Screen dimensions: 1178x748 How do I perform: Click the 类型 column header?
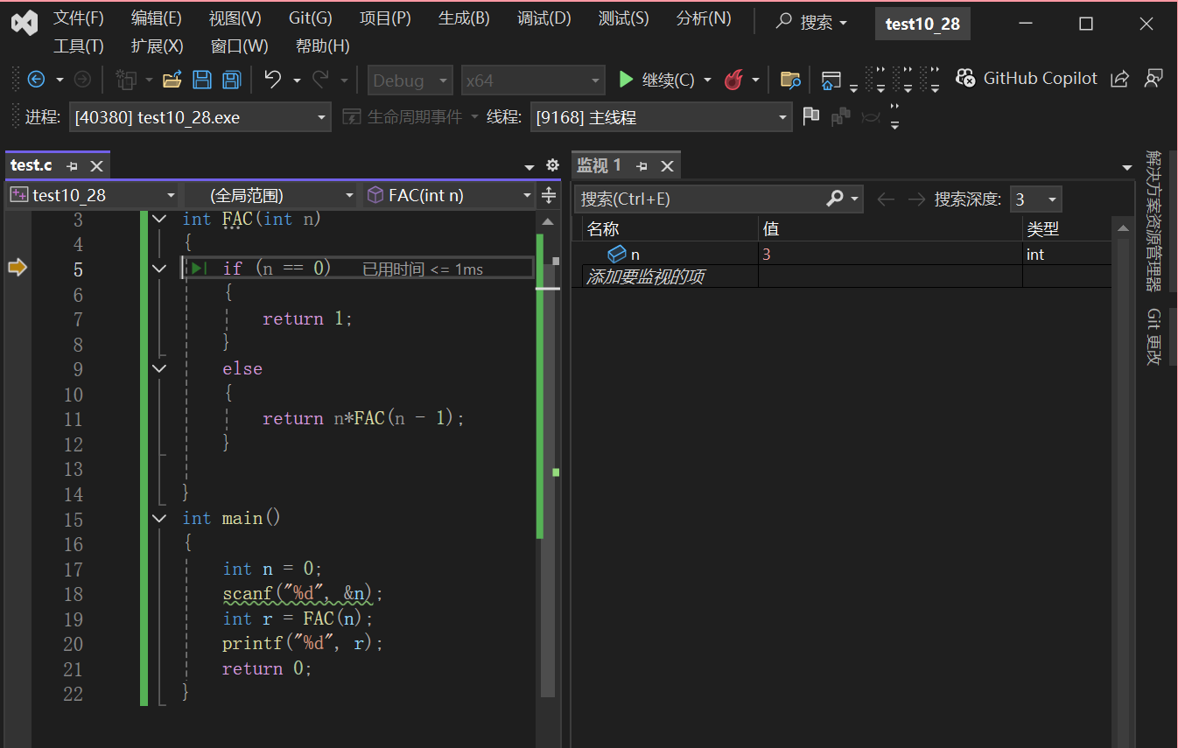tap(1042, 229)
